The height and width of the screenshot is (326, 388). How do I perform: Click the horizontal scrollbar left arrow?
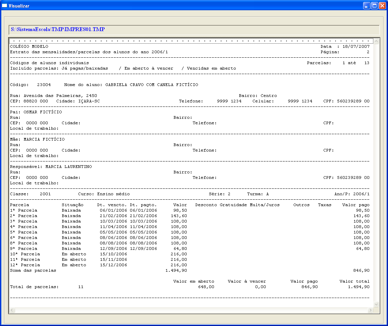tap(13, 310)
